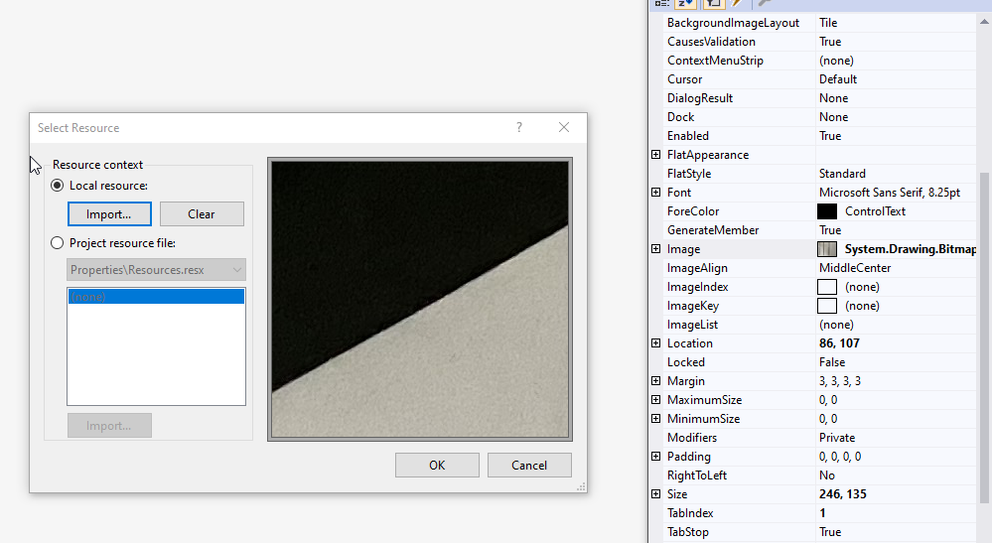Click the Dock value None

point(833,117)
